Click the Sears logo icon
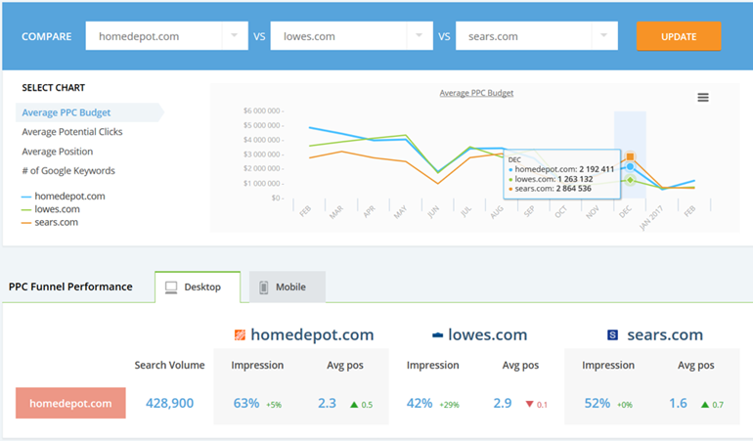This screenshot has width=753, height=441. [613, 334]
